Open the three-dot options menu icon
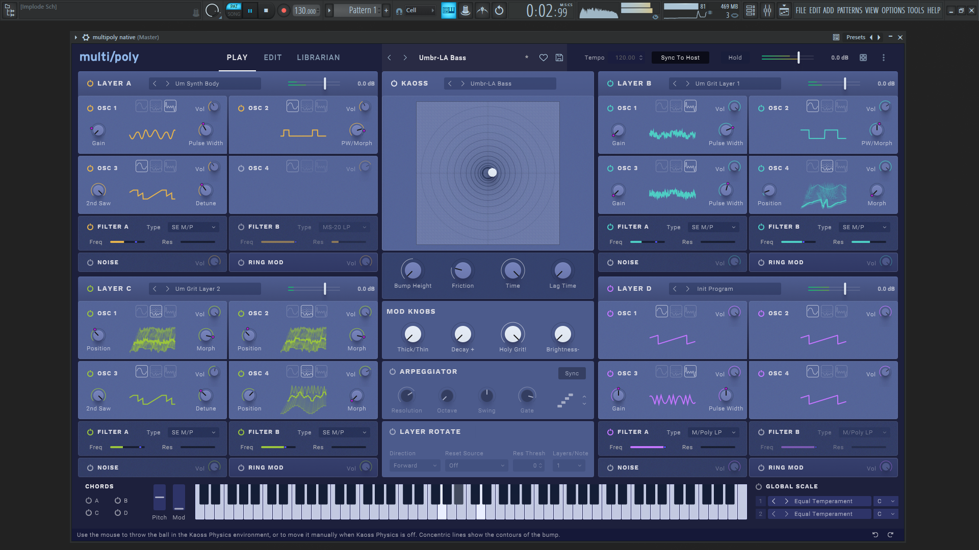 (x=884, y=58)
